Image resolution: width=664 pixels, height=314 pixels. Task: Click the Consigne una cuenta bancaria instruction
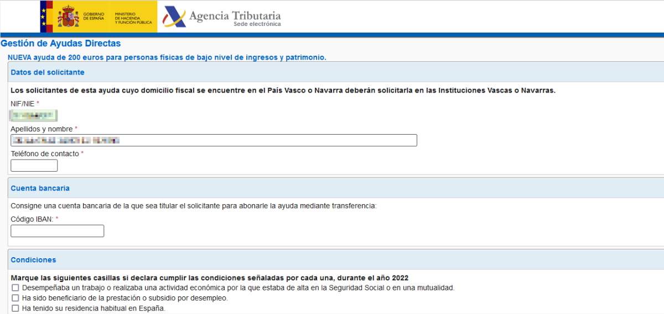193,206
